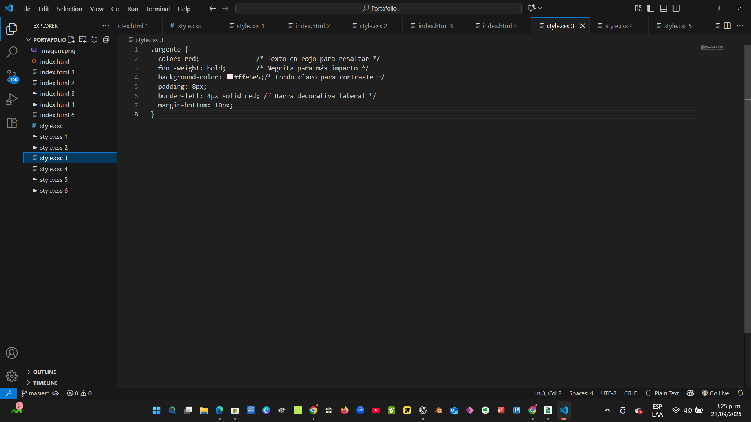Open Windows Start menu
Image resolution: width=751 pixels, height=422 pixels.
click(157, 410)
